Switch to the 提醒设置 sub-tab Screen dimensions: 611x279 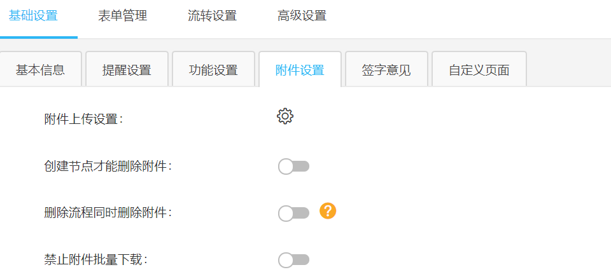(127, 70)
